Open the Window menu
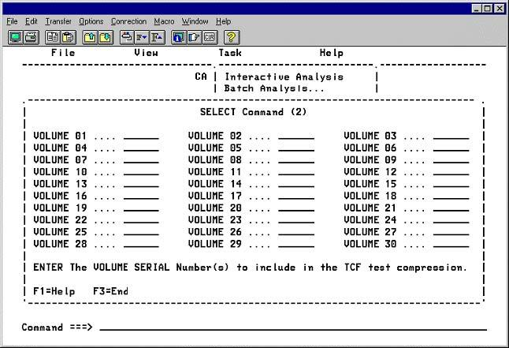509x348 pixels. point(195,21)
